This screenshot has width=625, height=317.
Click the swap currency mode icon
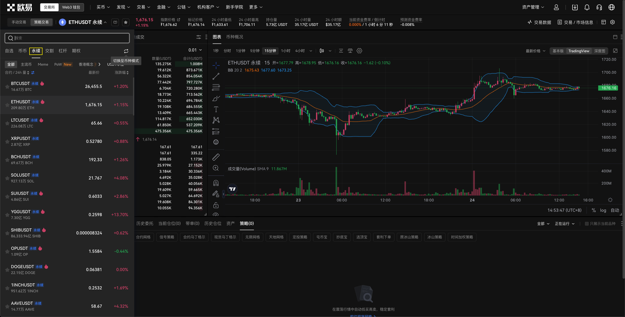pos(126,51)
